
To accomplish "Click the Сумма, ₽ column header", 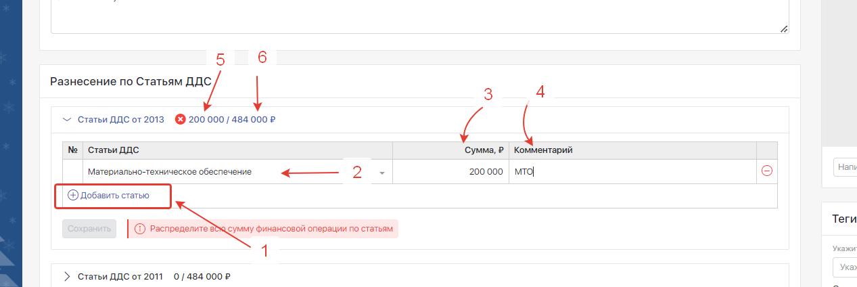I will (x=483, y=150).
